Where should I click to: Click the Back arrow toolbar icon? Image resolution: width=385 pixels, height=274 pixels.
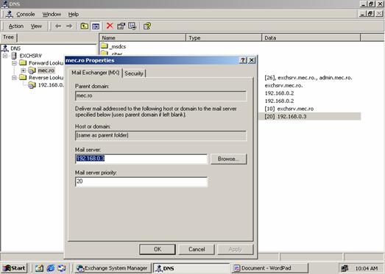(x=58, y=26)
